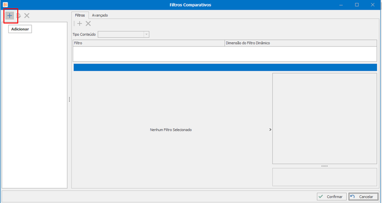This screenshot has height=203, width=382.
Task: Click the horizontal dotted splitter under right panel
Action: [324, 166]
